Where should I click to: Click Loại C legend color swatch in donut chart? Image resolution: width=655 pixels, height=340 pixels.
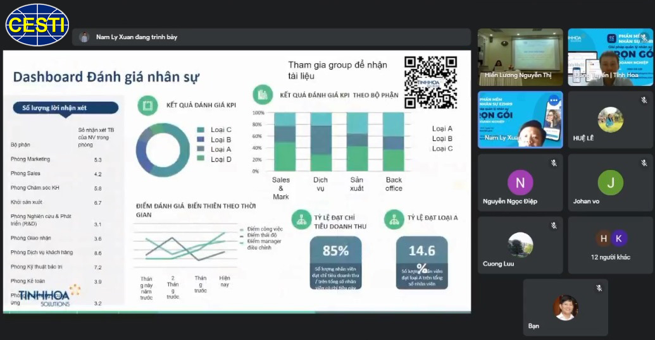pos(201,130)
